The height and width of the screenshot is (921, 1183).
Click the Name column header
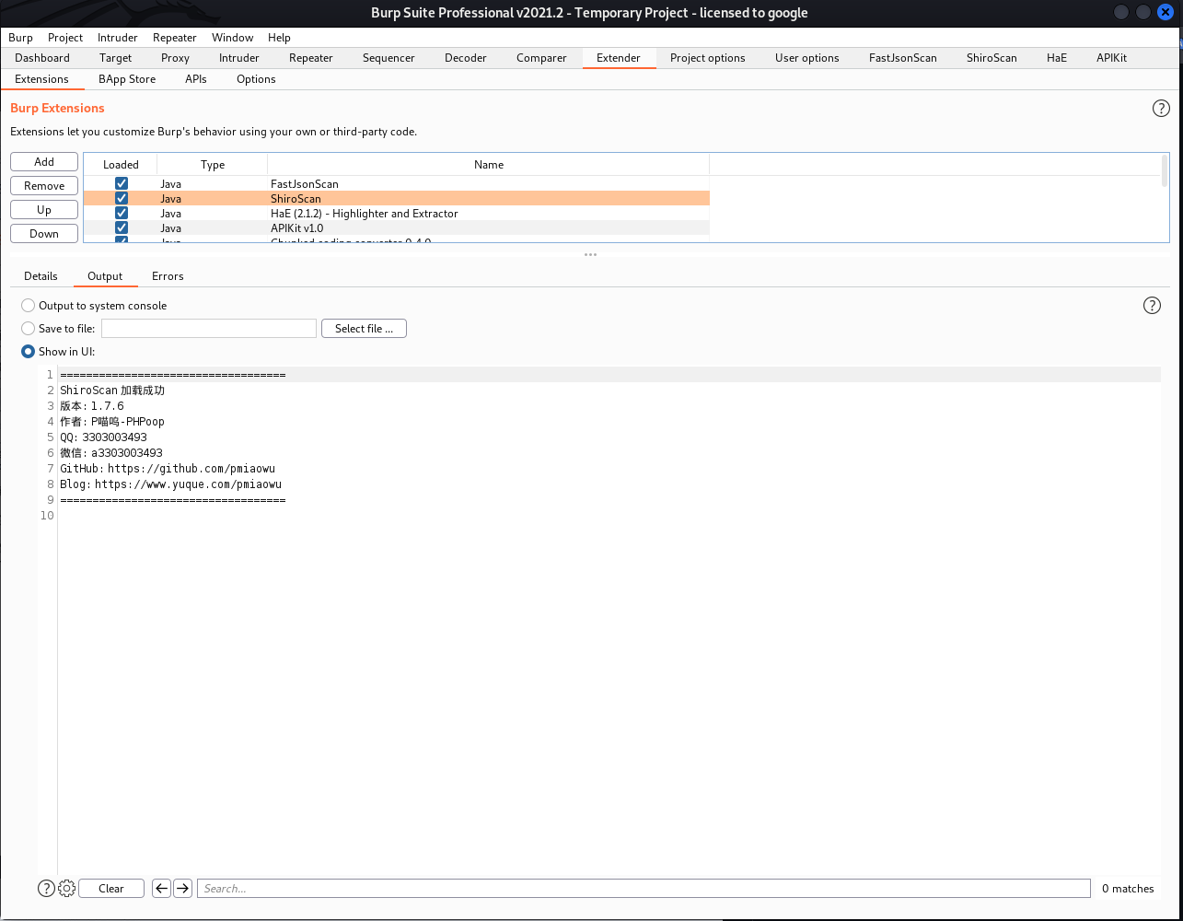tap(489, 165)
